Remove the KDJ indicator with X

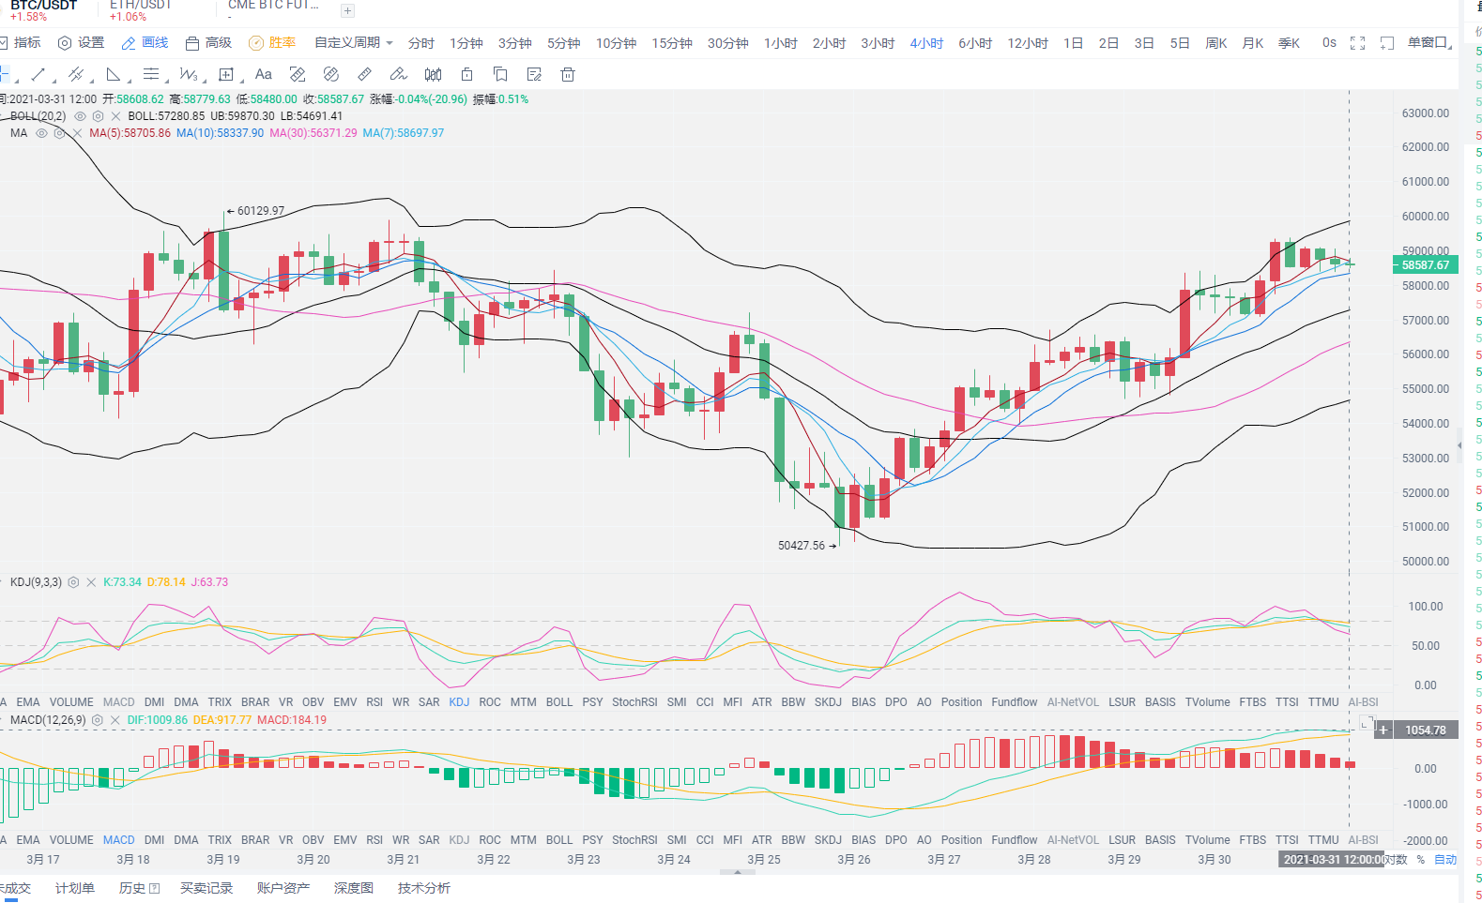[x=91, y=582]
